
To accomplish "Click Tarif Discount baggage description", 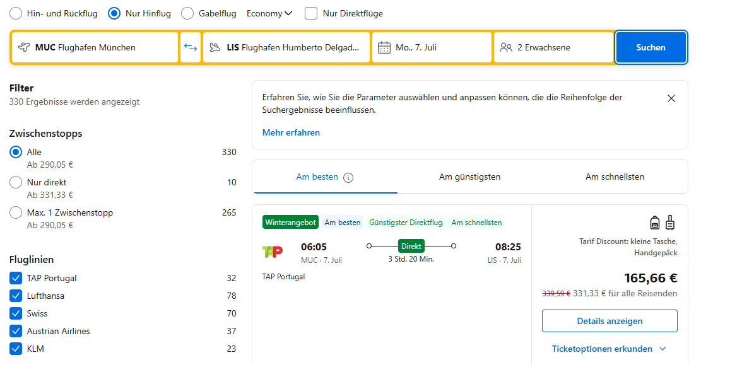I will (628, 247).
